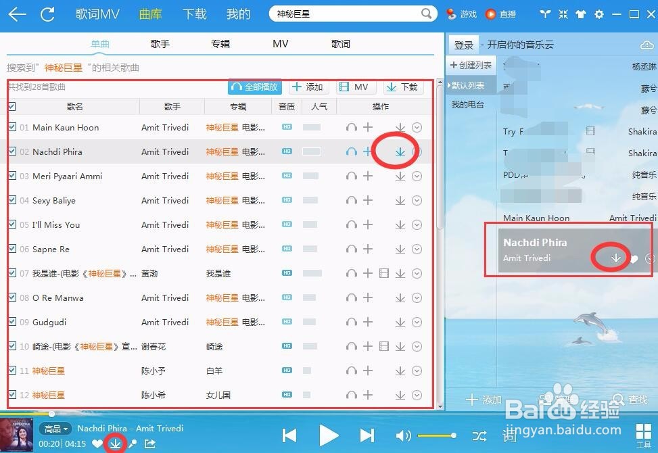Open 我的 tab
Image resolution: width=658 pixels, height=453 pixels.
(x=238, y=14)
